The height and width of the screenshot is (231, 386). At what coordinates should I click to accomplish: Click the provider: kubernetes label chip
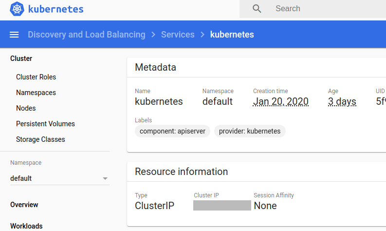point(250,131)
